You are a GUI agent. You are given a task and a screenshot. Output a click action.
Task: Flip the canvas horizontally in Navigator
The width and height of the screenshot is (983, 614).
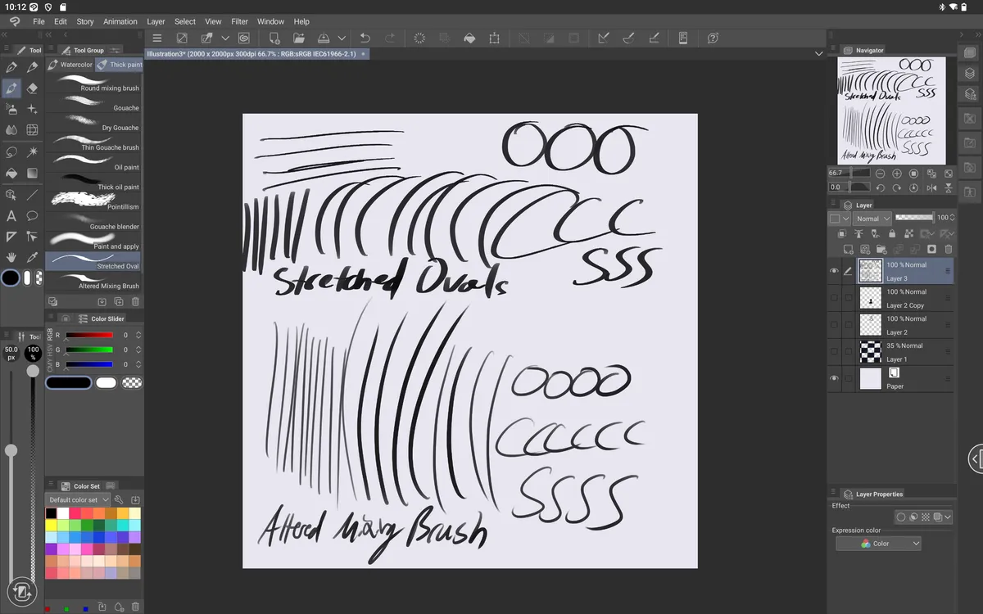932,187
